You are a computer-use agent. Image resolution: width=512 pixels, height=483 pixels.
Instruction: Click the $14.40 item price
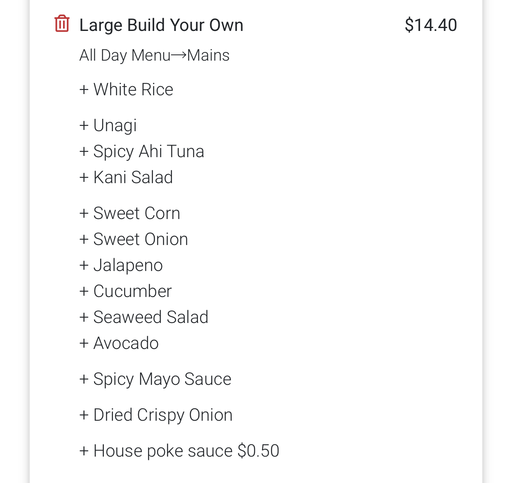431,25
